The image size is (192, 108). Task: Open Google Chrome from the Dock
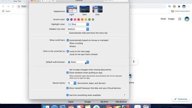point(109,107)
